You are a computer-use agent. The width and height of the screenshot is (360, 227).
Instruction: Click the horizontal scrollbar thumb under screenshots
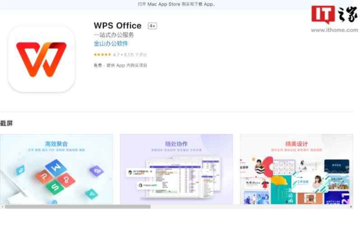(78, 207)
